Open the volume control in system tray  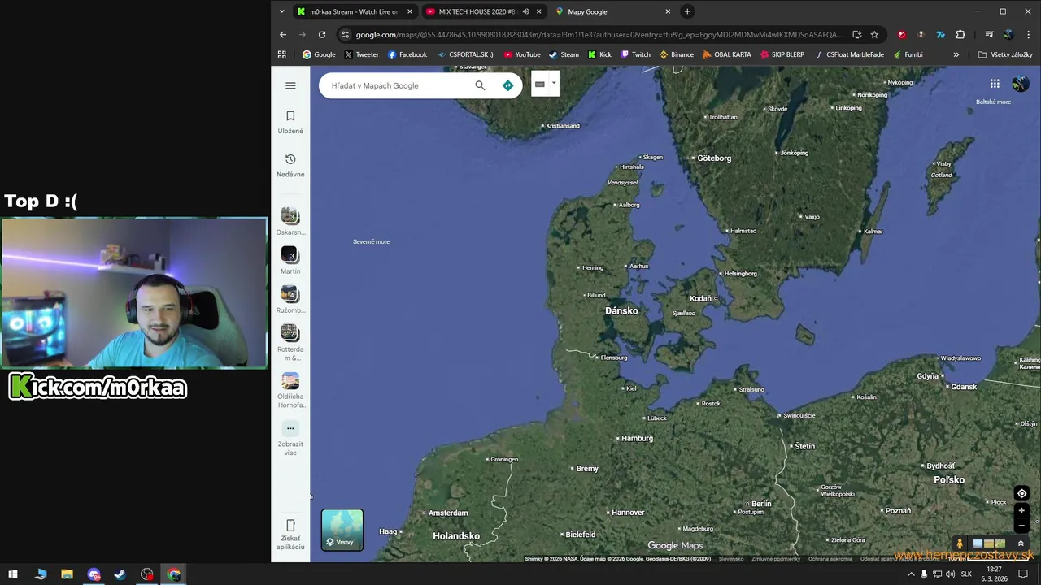tap(951, 574)
